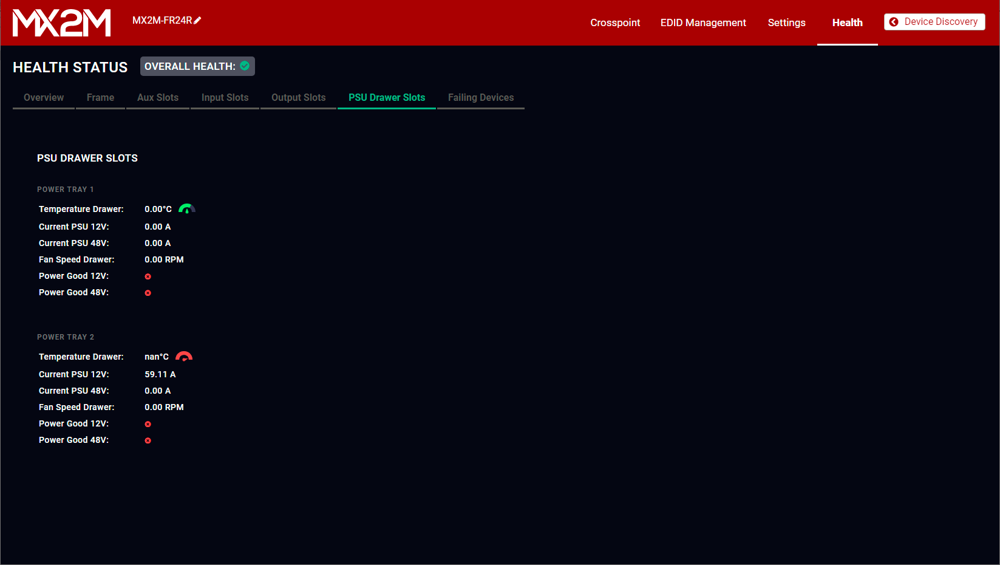Edit device name pencil icon
The height and width of the screenshot is (565, 1000).
click(197, 21)
